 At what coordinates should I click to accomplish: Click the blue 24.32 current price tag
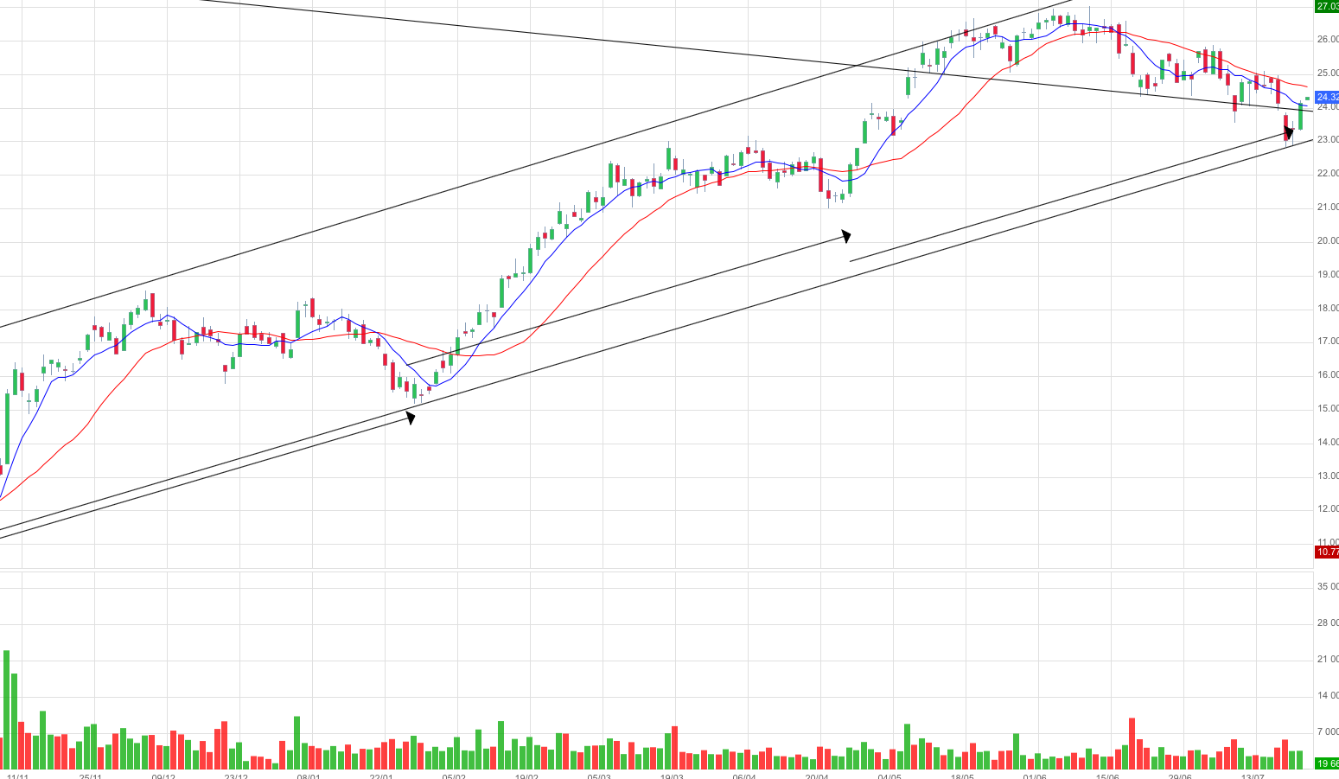click(x=1327, y=97)
